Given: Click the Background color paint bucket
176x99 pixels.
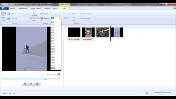Looking at the screenshot, I should pos(35,14).
